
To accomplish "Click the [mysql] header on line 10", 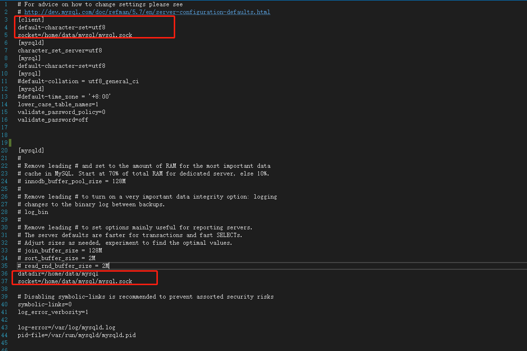I will 29,74.
